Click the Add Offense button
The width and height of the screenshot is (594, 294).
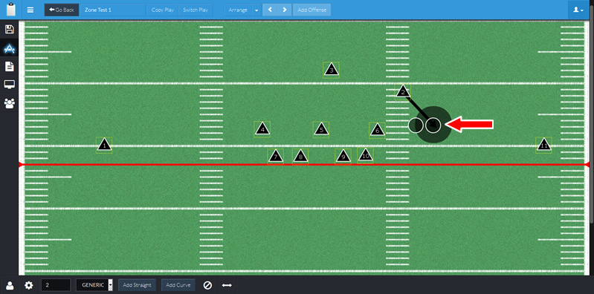(311, 10)
